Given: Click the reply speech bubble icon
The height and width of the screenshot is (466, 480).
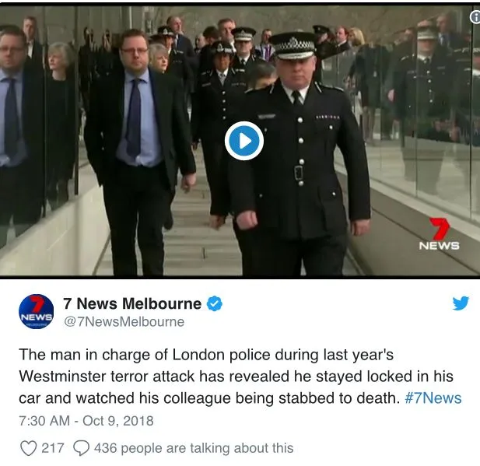Looking at the screenshot, I should pos(82,448).
